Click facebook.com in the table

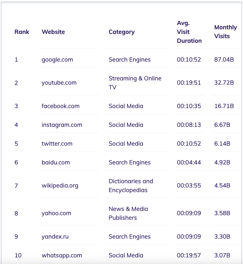[x=60, y=106]
